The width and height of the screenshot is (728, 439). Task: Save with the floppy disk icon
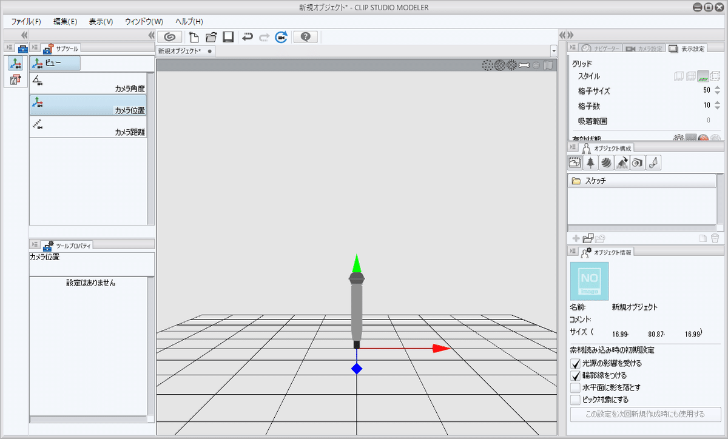[x=228, y=37]
